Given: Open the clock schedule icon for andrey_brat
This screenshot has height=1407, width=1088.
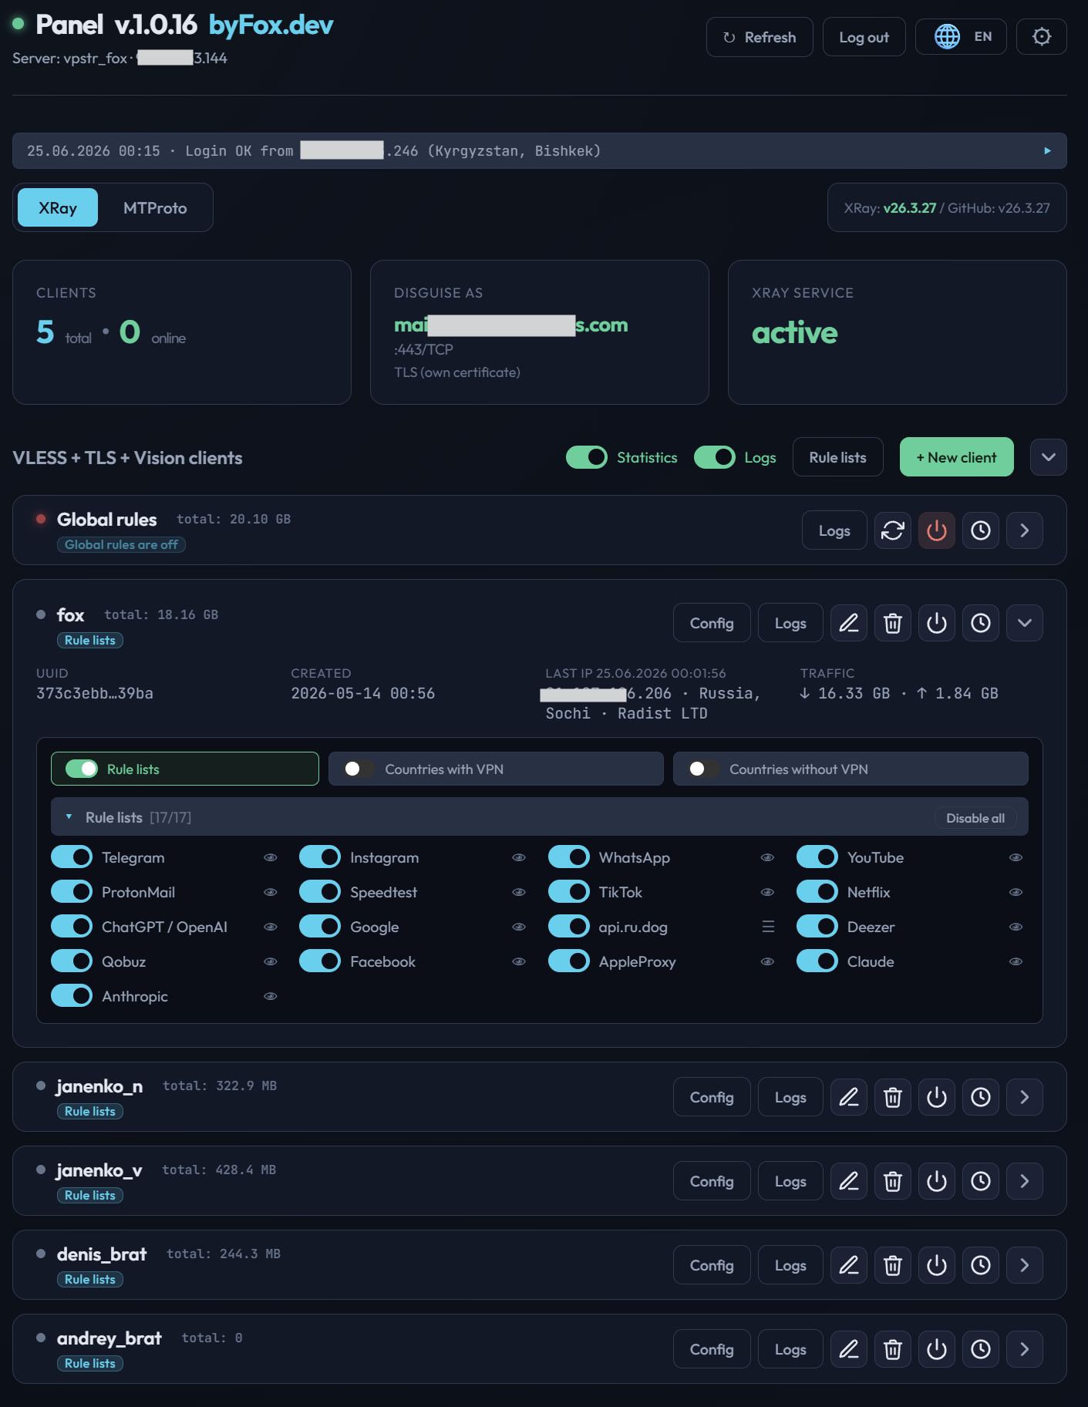Looking at the screenshot, I should tap(980, 1349).
